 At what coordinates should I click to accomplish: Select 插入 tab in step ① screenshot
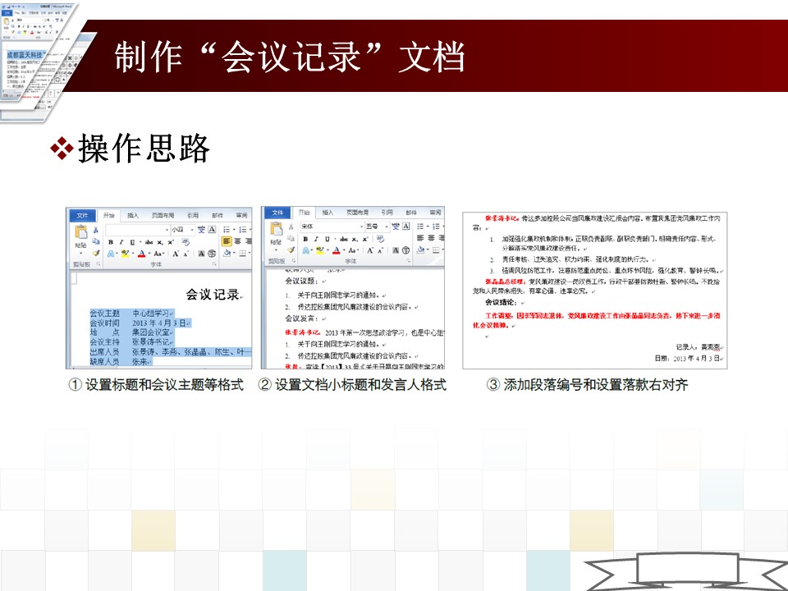click(133, 215)
